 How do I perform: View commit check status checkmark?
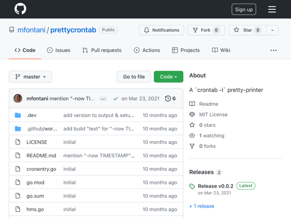115,99
